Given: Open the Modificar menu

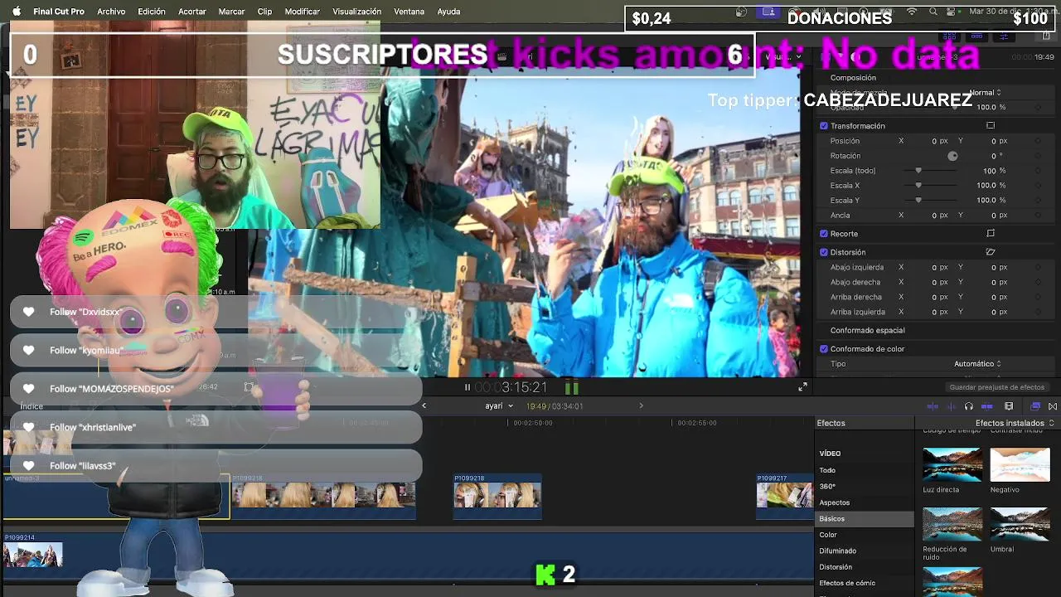Looking at the screenshot, I should tap(302, 12).
